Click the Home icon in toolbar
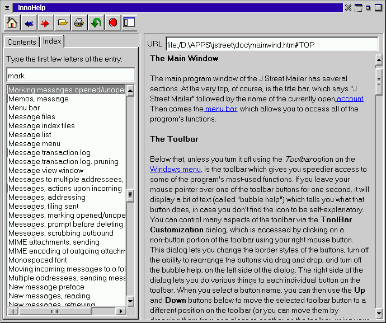The image size is (386, 323). point(12,22)
